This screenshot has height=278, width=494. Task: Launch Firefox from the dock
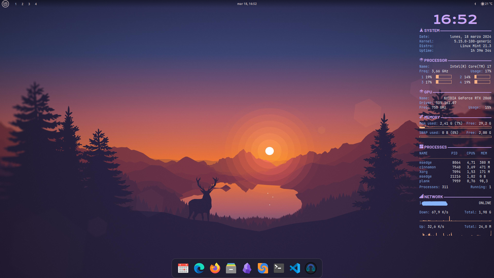pos(215,268)
